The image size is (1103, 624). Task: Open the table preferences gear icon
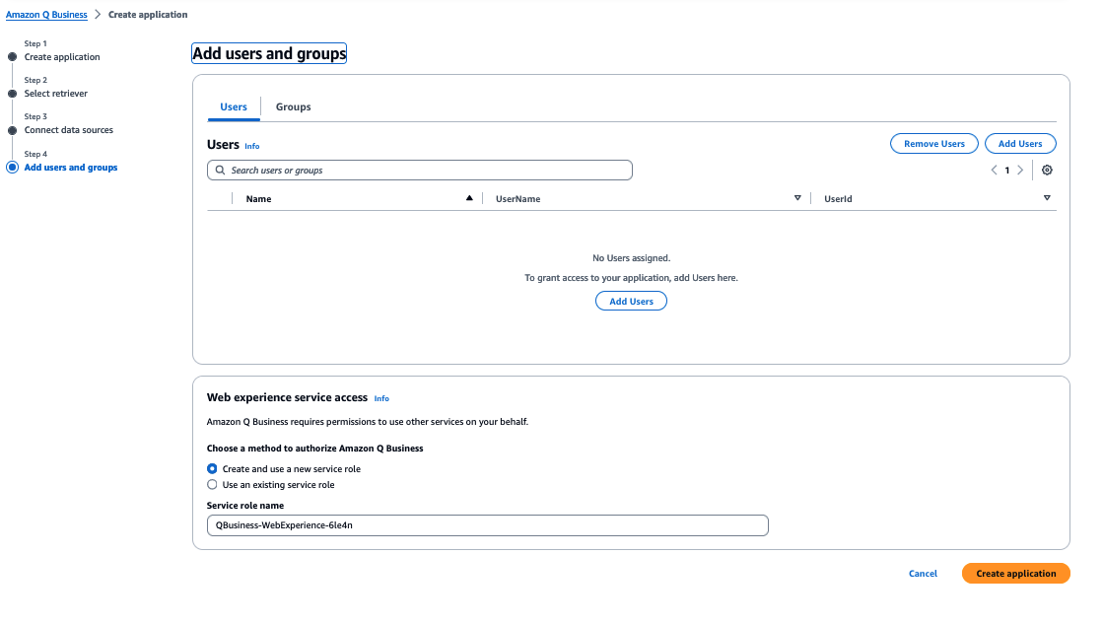[1047, 170]
